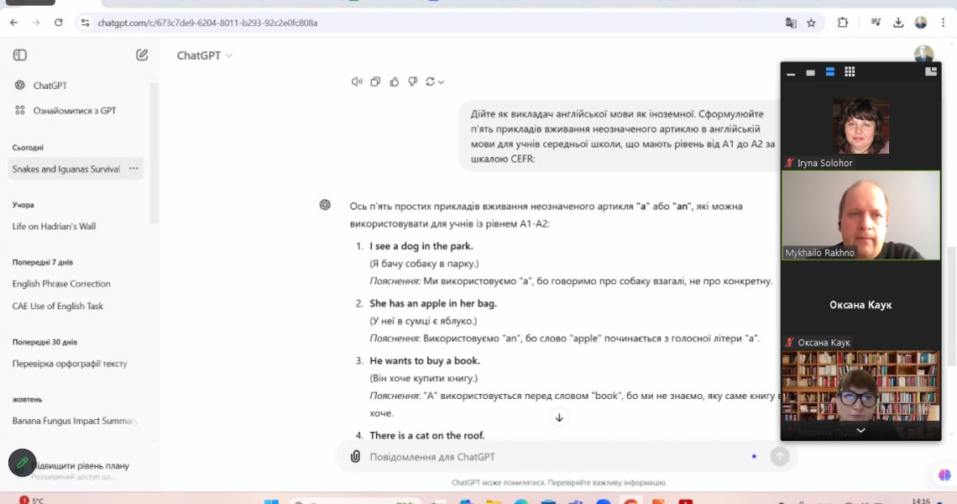The height and width of the screenshot is (504, 957).
Task: Expand the ChatGPT model selector dropdown
Action: [205, 55]
